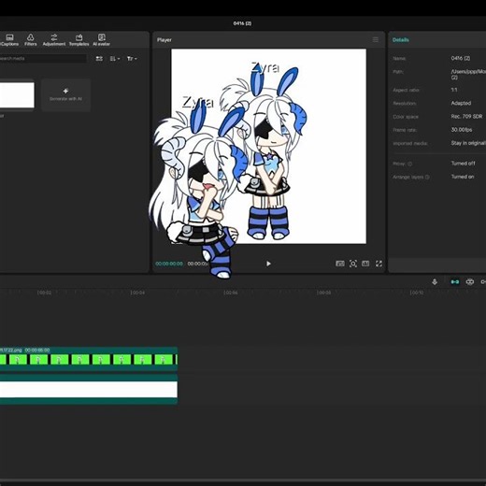
Task: Click the Search media input field
Action: [43, 59]
